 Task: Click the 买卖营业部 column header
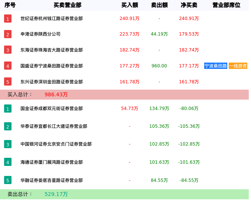coord(68,5)
